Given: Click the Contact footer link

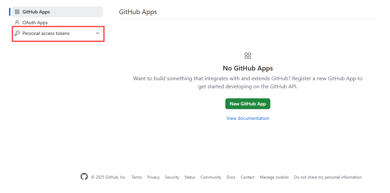Looking at the screenshot, I should point(247,177).
